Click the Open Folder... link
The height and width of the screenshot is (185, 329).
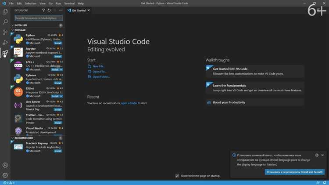[101, 77]
